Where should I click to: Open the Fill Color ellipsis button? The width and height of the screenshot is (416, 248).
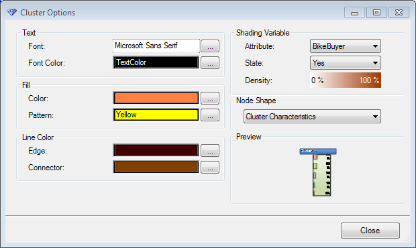(210, 99)
